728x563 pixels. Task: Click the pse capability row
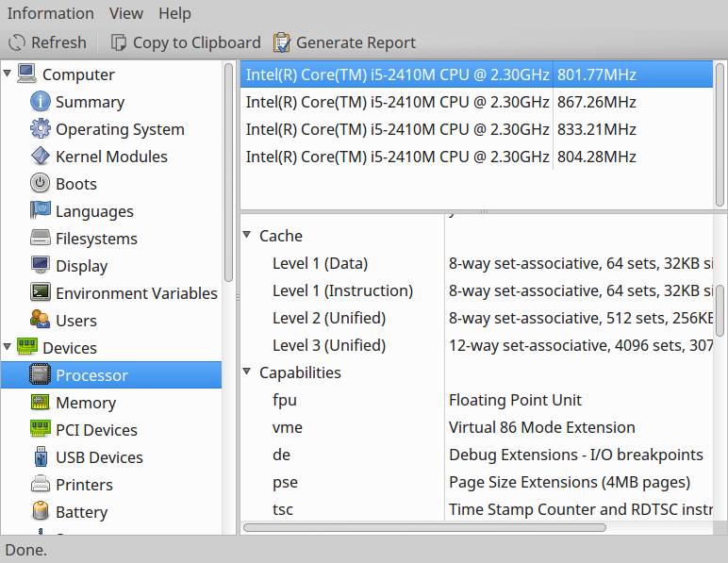pyautogui.click(x=476, y=482)
